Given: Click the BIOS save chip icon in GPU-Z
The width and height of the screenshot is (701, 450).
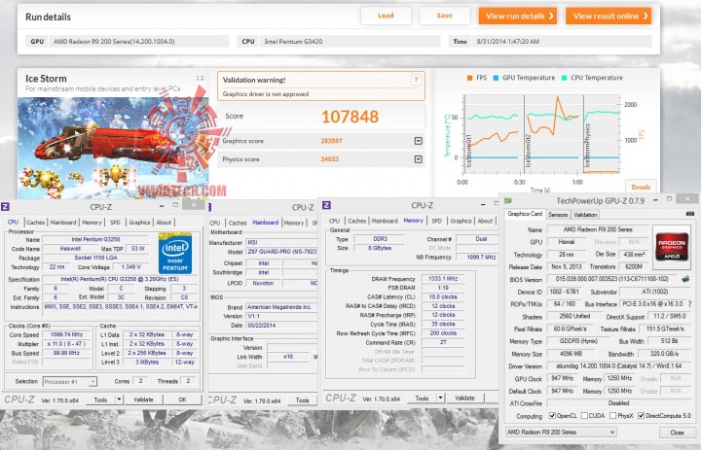Looking at the screenshot, I should click(684, 279).
